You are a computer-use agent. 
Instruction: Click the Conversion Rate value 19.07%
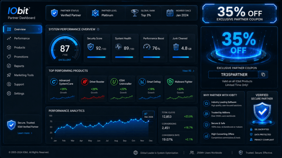click(167, 139)
